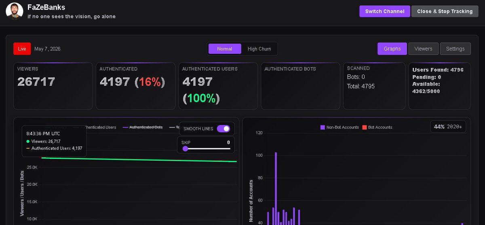This screenshot has width=485, height=225.
Task: Open the Graphs tab
Action: click(x=392, y=49)
